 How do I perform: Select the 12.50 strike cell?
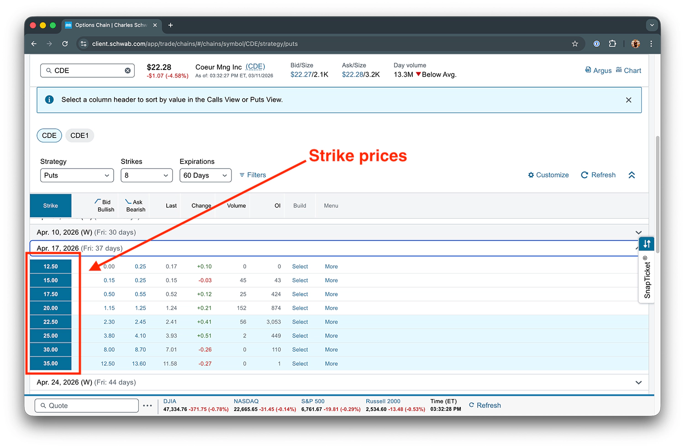(51, 267)
